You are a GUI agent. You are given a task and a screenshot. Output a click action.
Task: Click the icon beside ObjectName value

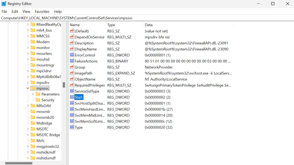(x=72, y=79)
